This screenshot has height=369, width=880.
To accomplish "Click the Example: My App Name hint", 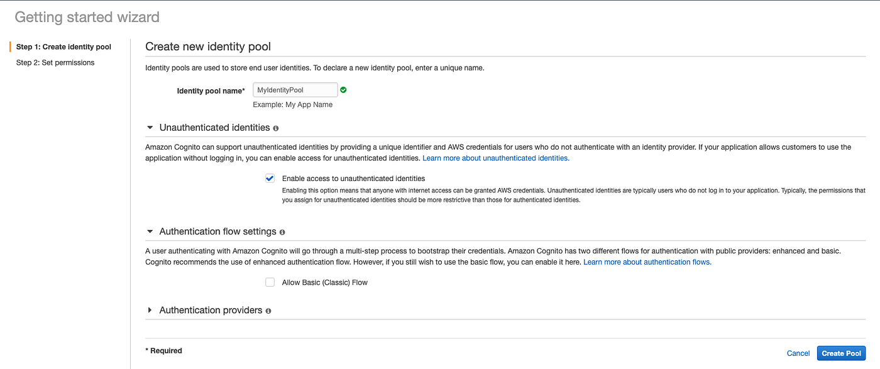I will click(x=292, y=105).
